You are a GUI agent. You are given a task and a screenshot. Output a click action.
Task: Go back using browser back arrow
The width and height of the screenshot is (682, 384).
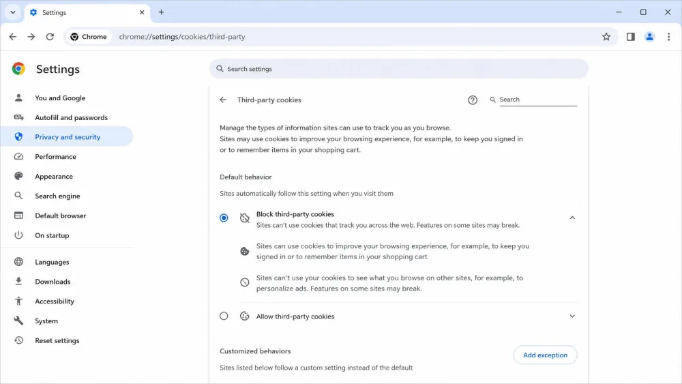12,37
